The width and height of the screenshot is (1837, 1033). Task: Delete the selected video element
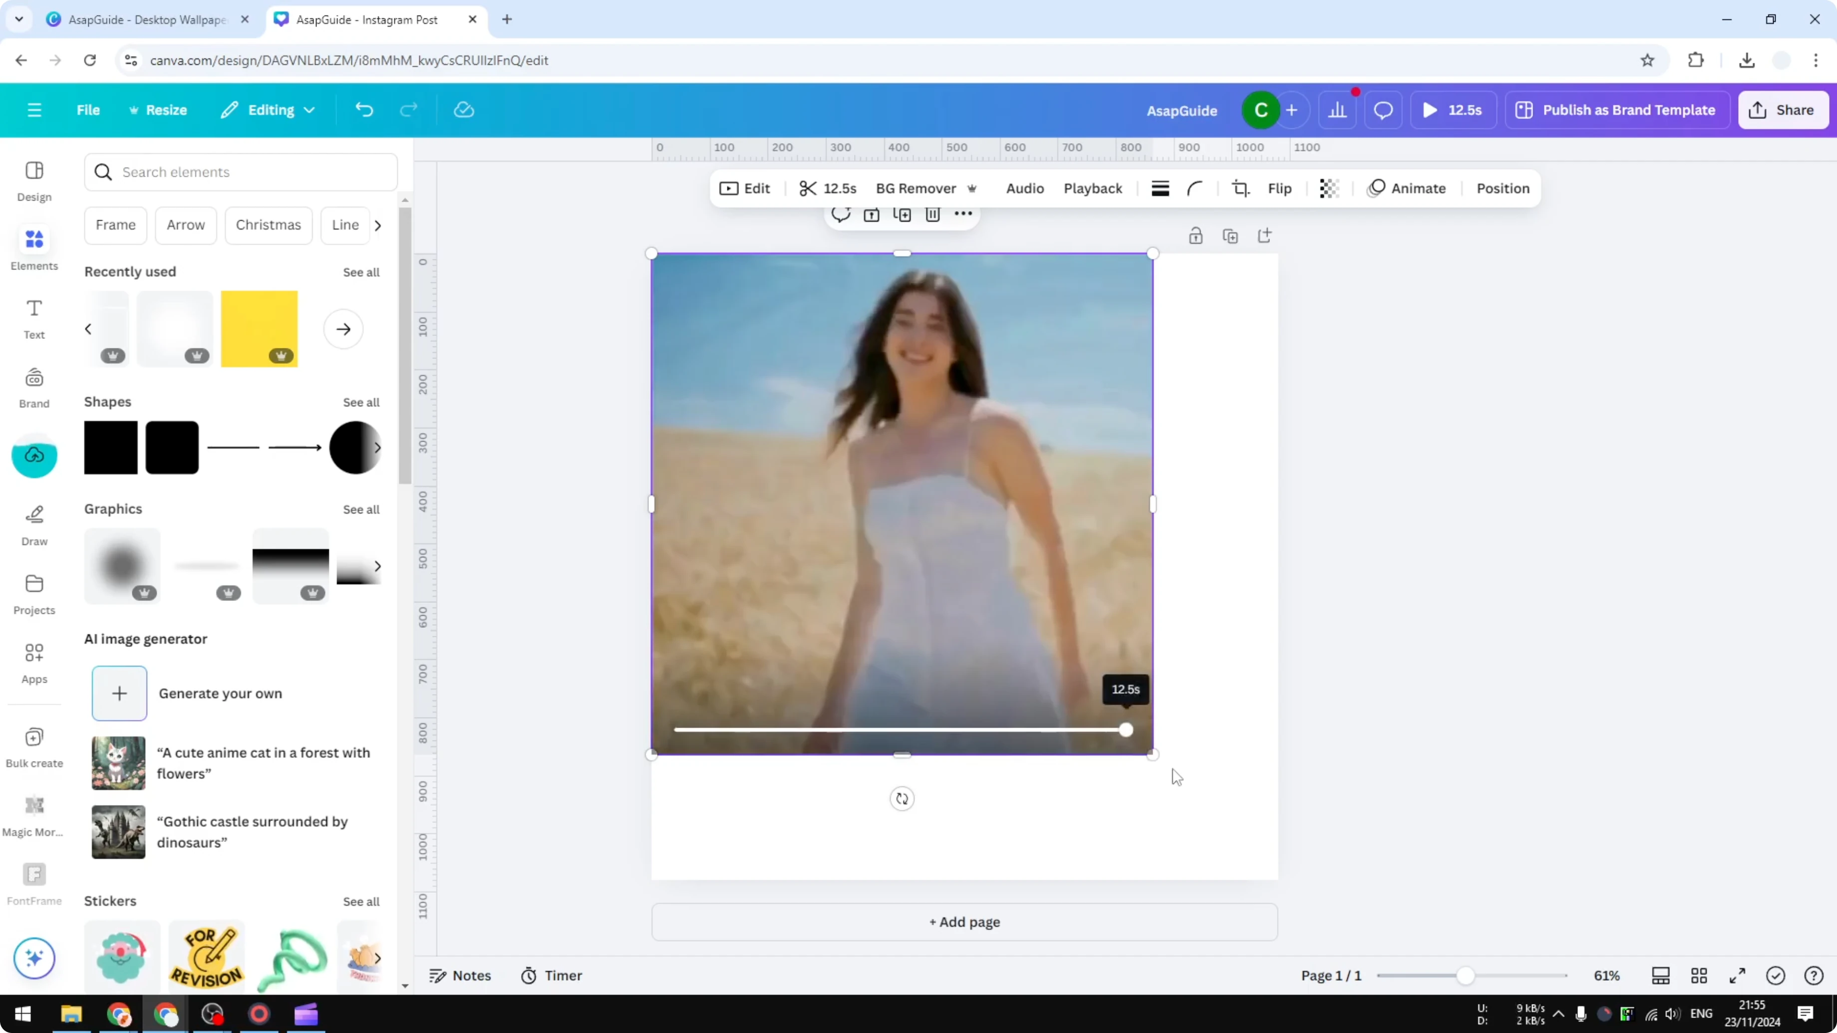click(933, 214)
